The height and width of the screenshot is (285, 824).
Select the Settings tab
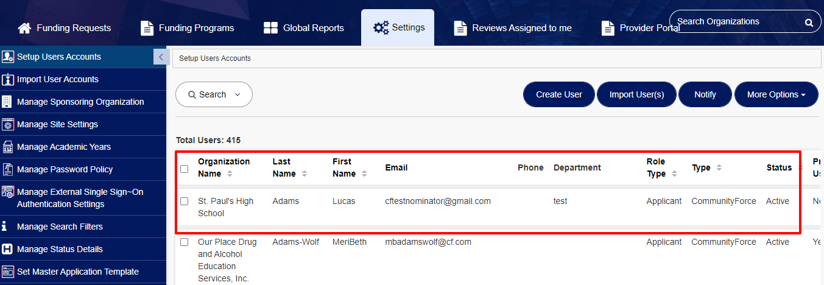(x=398, y=27)
